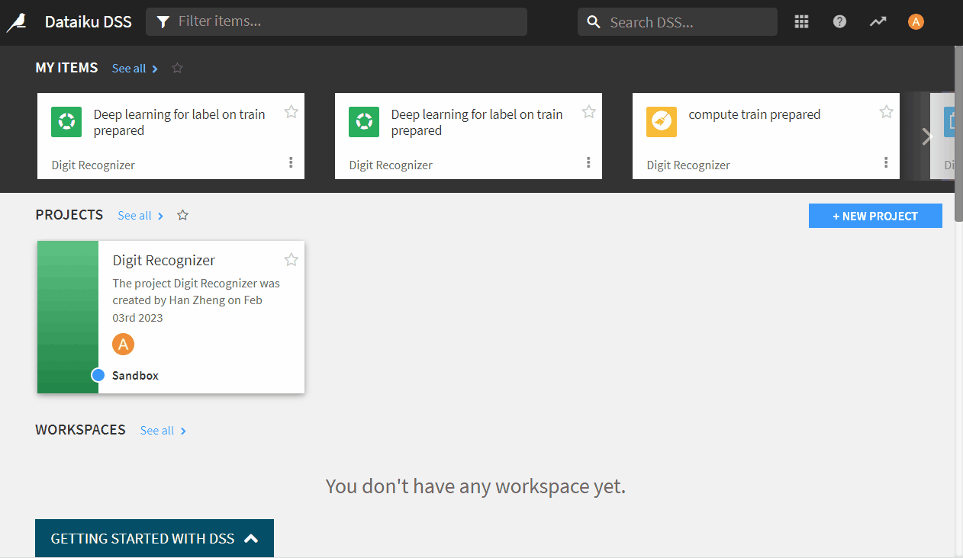Open the three-dot menu of the first Deep learning card
This screenshot has height=558, width=963.
point(291,162)
